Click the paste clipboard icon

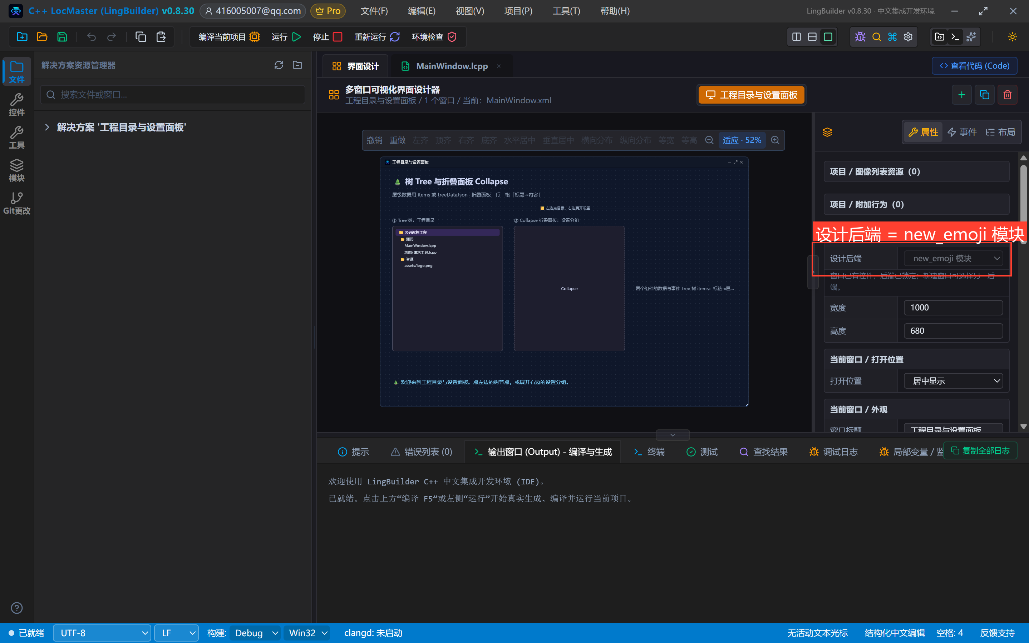coord(161,37)
